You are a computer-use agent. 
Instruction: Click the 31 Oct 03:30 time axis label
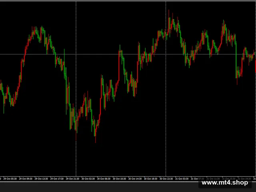pyautogui.click(x=182, y=179)
